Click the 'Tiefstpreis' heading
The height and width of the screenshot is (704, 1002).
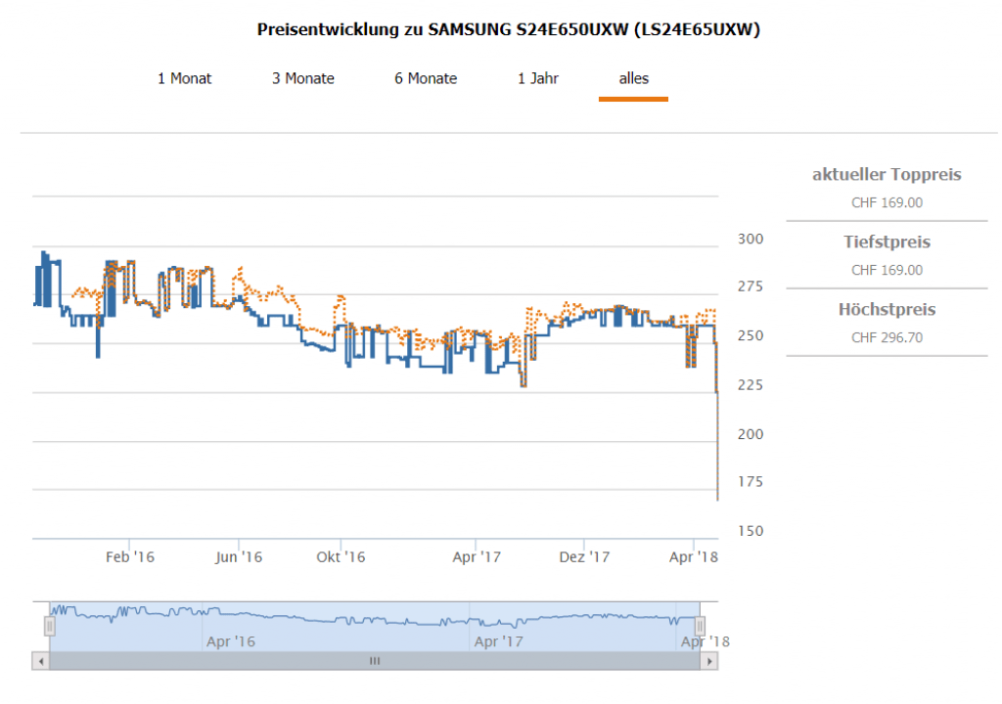coord(887,242)
